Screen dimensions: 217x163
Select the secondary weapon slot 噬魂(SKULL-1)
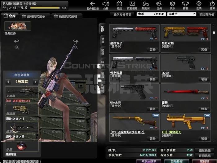[x=22, y=110]
